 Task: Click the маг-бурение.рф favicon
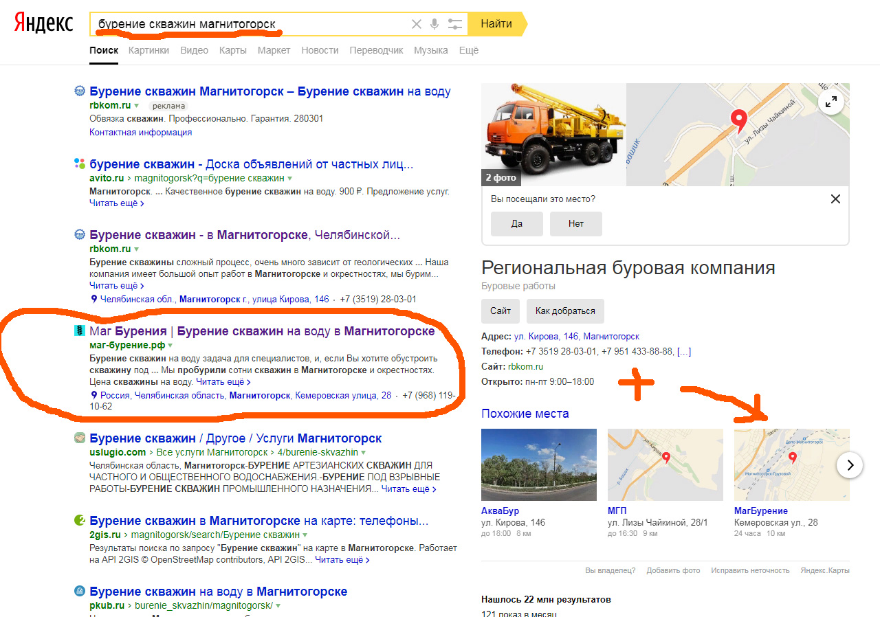[x=79, y=330]
